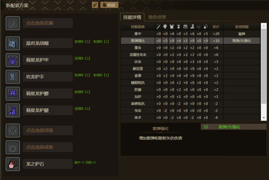Image resolution: width=269 pixels, height=180 pixels.
Task: Open the 点击选择戒指 ring selector
Action: (47, 147)
